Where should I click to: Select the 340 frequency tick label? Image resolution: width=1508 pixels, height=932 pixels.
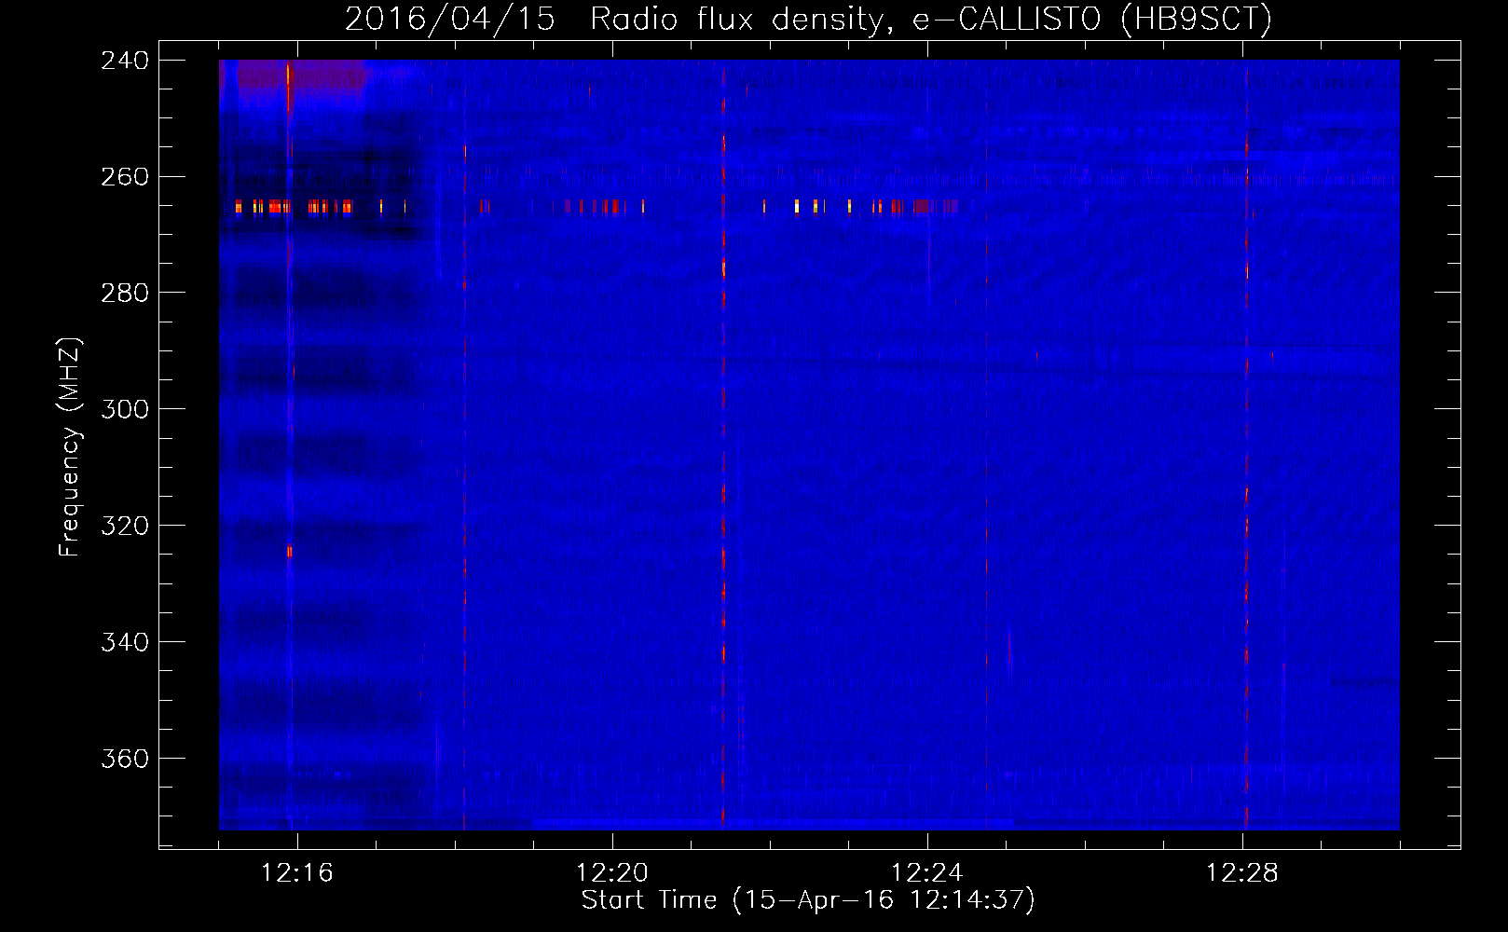coord(125,643)
